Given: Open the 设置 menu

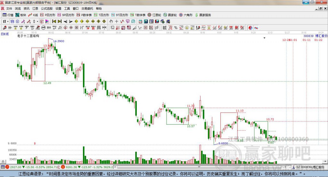Looking at the screenshot, I should pyautogui.click(x=58, y=9).
